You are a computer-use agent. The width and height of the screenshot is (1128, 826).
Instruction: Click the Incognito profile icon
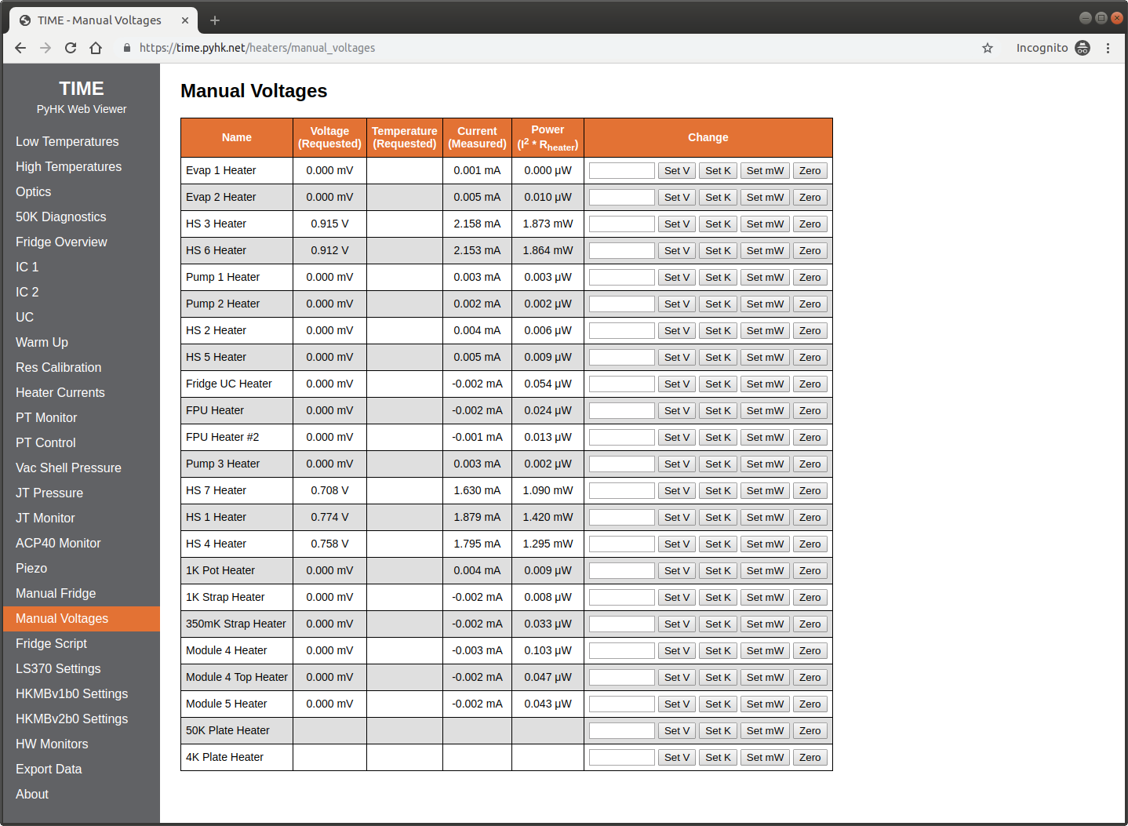coord(1083,48)
